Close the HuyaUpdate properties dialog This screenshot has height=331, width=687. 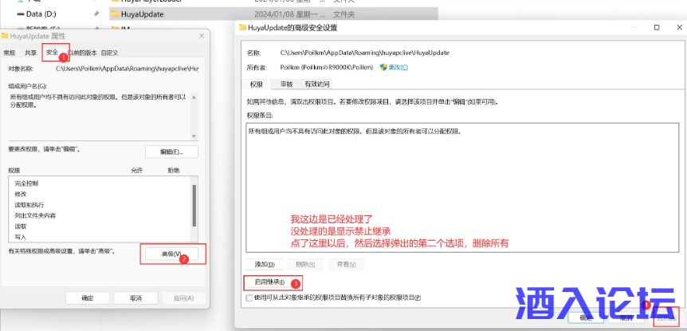click(198, 36)
